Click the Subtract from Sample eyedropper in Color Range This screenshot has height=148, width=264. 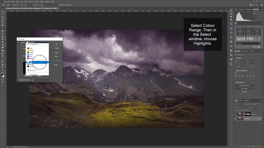(60, 60)
